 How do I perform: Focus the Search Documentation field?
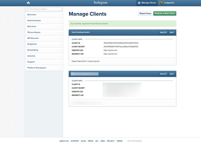(x=44, y=9)
